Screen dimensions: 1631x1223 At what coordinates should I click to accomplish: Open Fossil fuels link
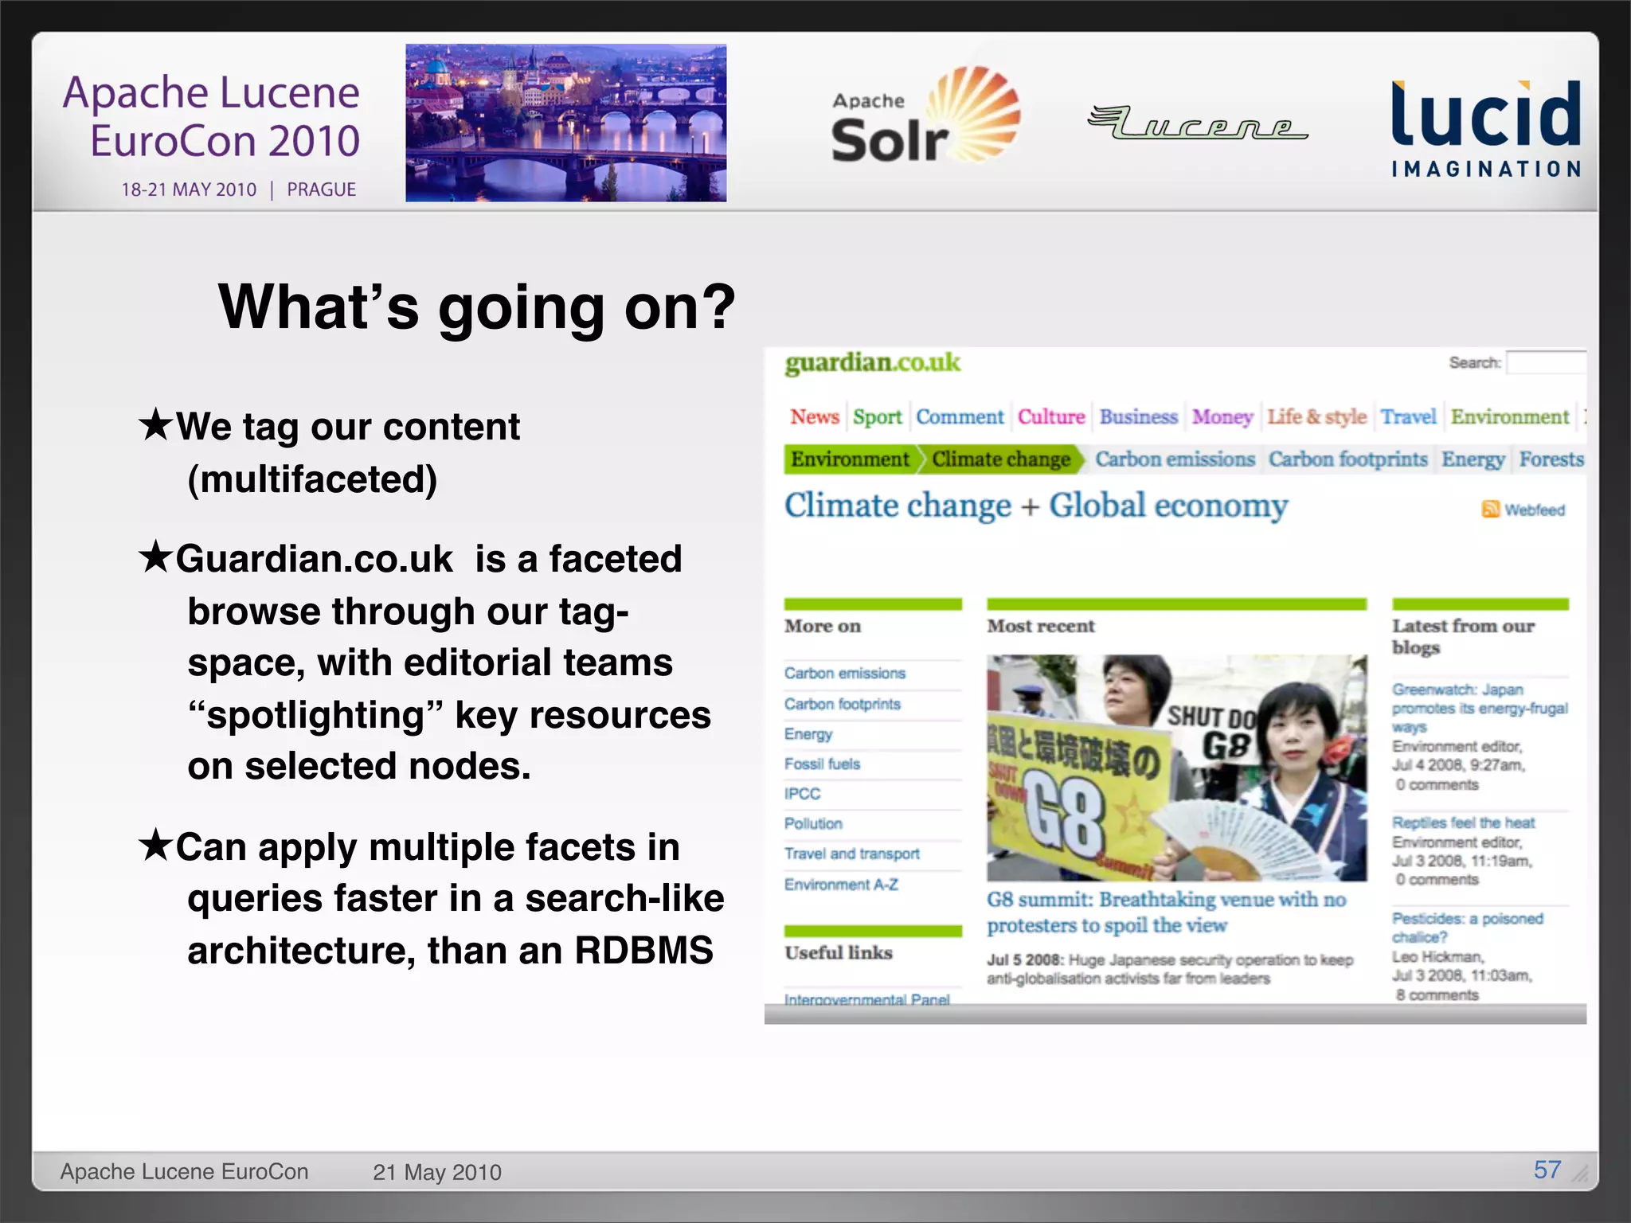[822, 764]
